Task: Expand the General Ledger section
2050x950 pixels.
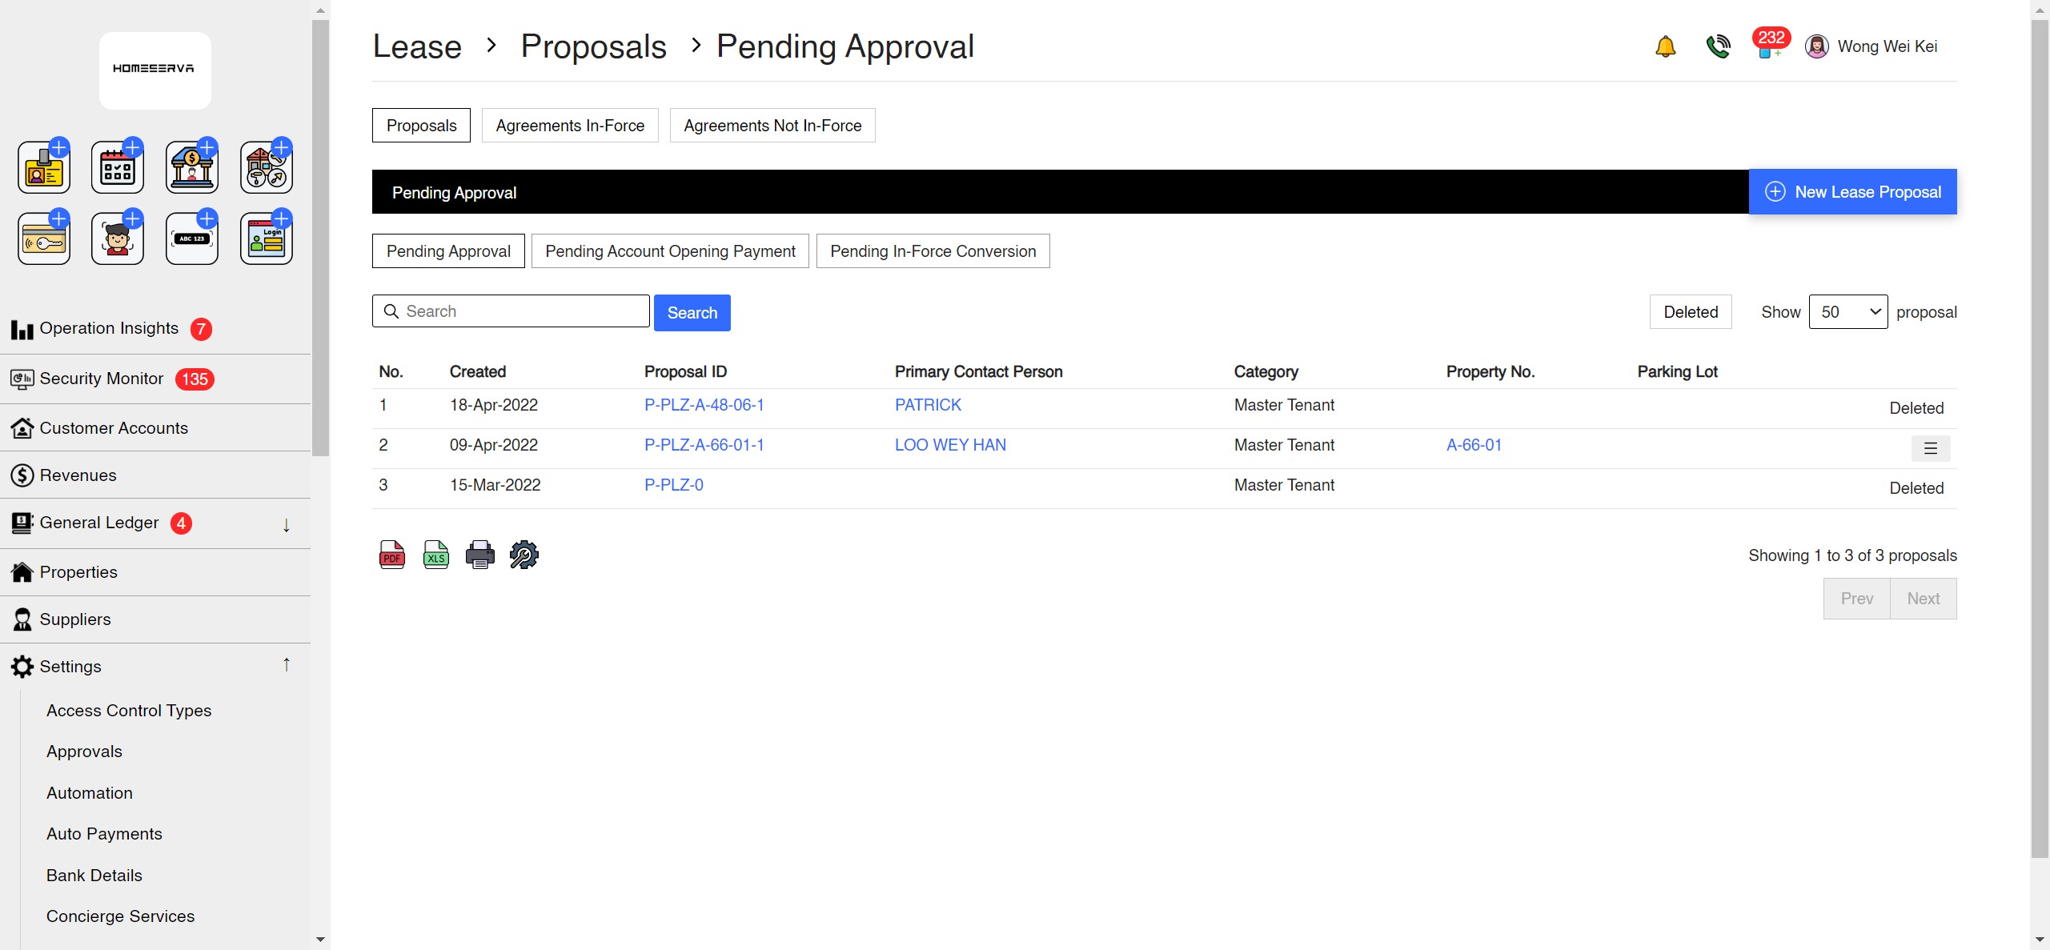Action: 286,525
